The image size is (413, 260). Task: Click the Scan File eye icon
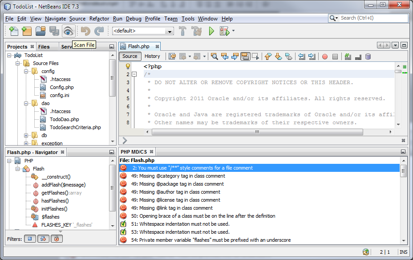pyautogui.click(x=69, y=31)
